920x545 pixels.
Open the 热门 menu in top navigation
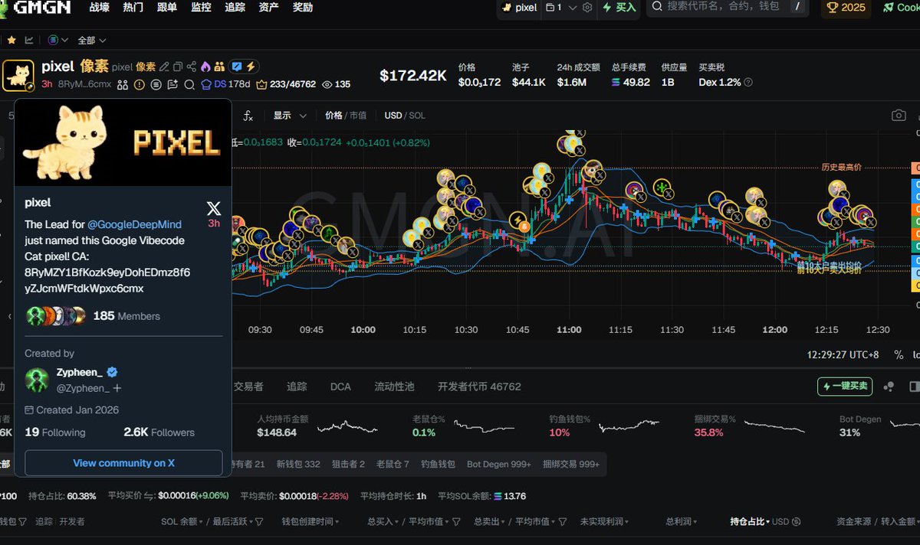tap(133, 8)
